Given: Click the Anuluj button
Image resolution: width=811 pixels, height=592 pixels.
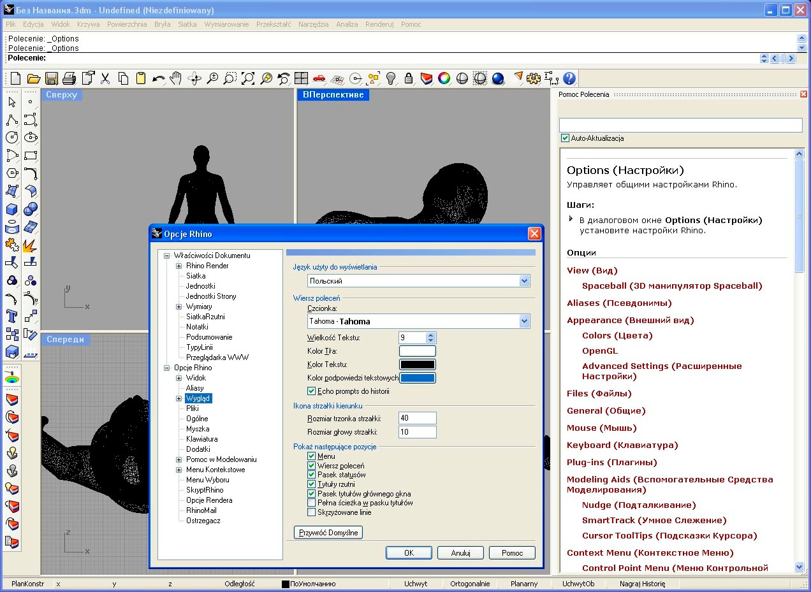Looking at the screenshot, I should pyautogui.click(x=460, y=553).
